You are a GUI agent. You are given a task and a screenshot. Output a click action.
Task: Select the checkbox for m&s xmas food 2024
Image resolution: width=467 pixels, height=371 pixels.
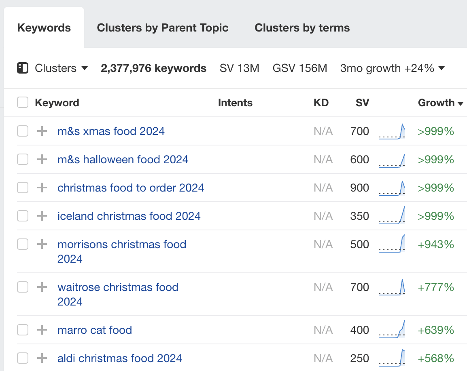tap(22, 131)
